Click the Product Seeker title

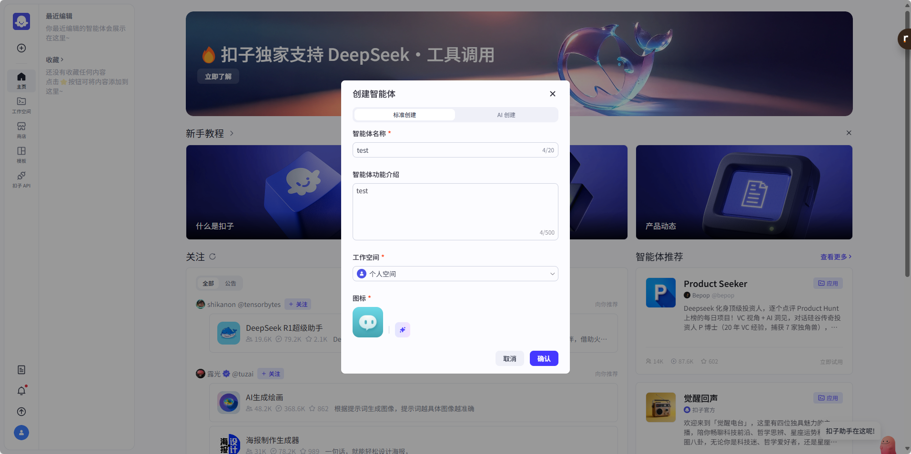(x=715, y=284)
